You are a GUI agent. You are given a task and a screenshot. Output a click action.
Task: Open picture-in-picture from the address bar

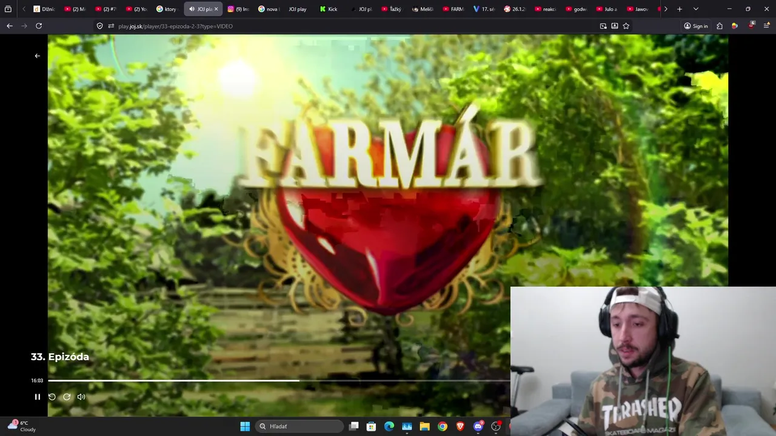point(603,26)
